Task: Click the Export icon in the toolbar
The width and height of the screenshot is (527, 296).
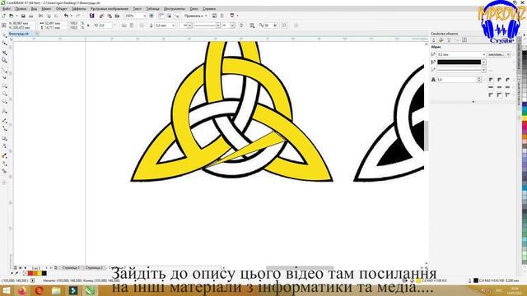Action: point(110,16)
